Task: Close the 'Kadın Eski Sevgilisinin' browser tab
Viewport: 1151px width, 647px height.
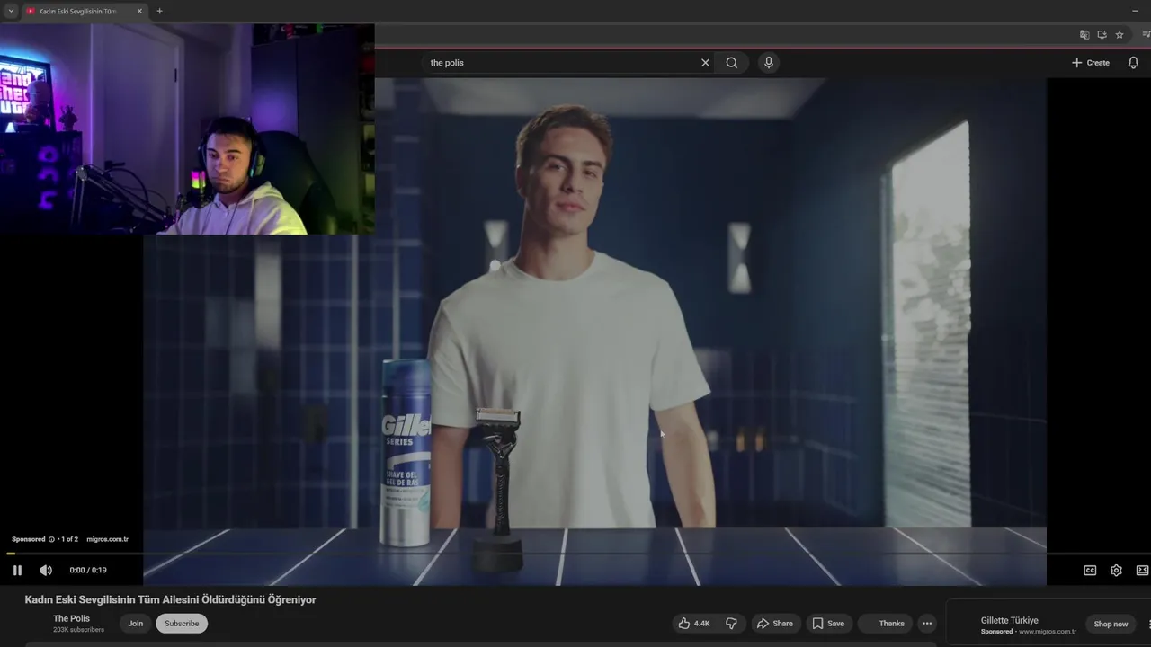Action: click(139, 11)
